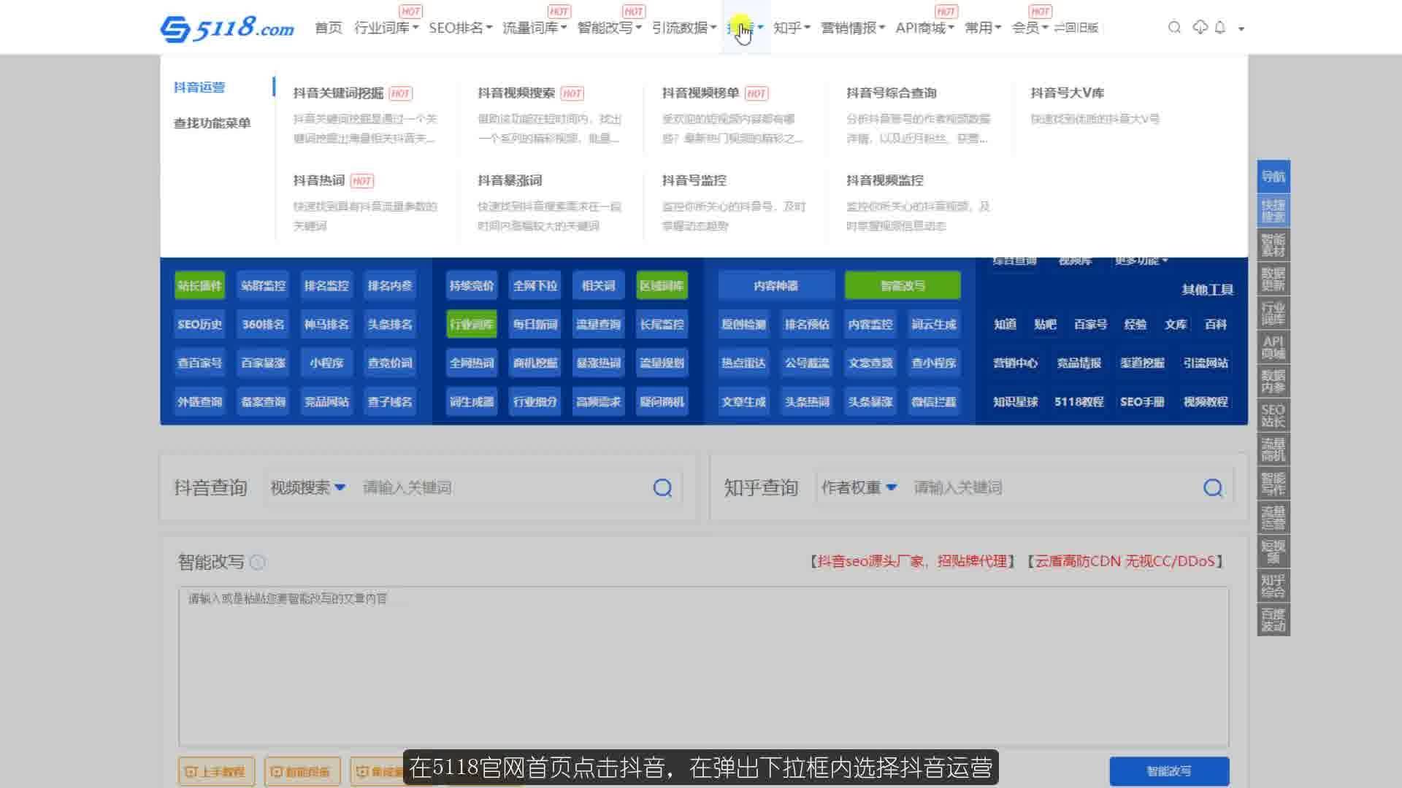
Task: Select 数据更新 in right floating sidebar
Action: click(x=1273, y=279)
